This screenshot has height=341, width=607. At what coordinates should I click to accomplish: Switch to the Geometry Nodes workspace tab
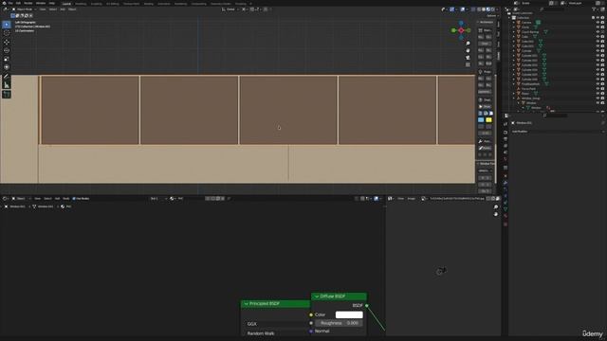click(221, 4)
